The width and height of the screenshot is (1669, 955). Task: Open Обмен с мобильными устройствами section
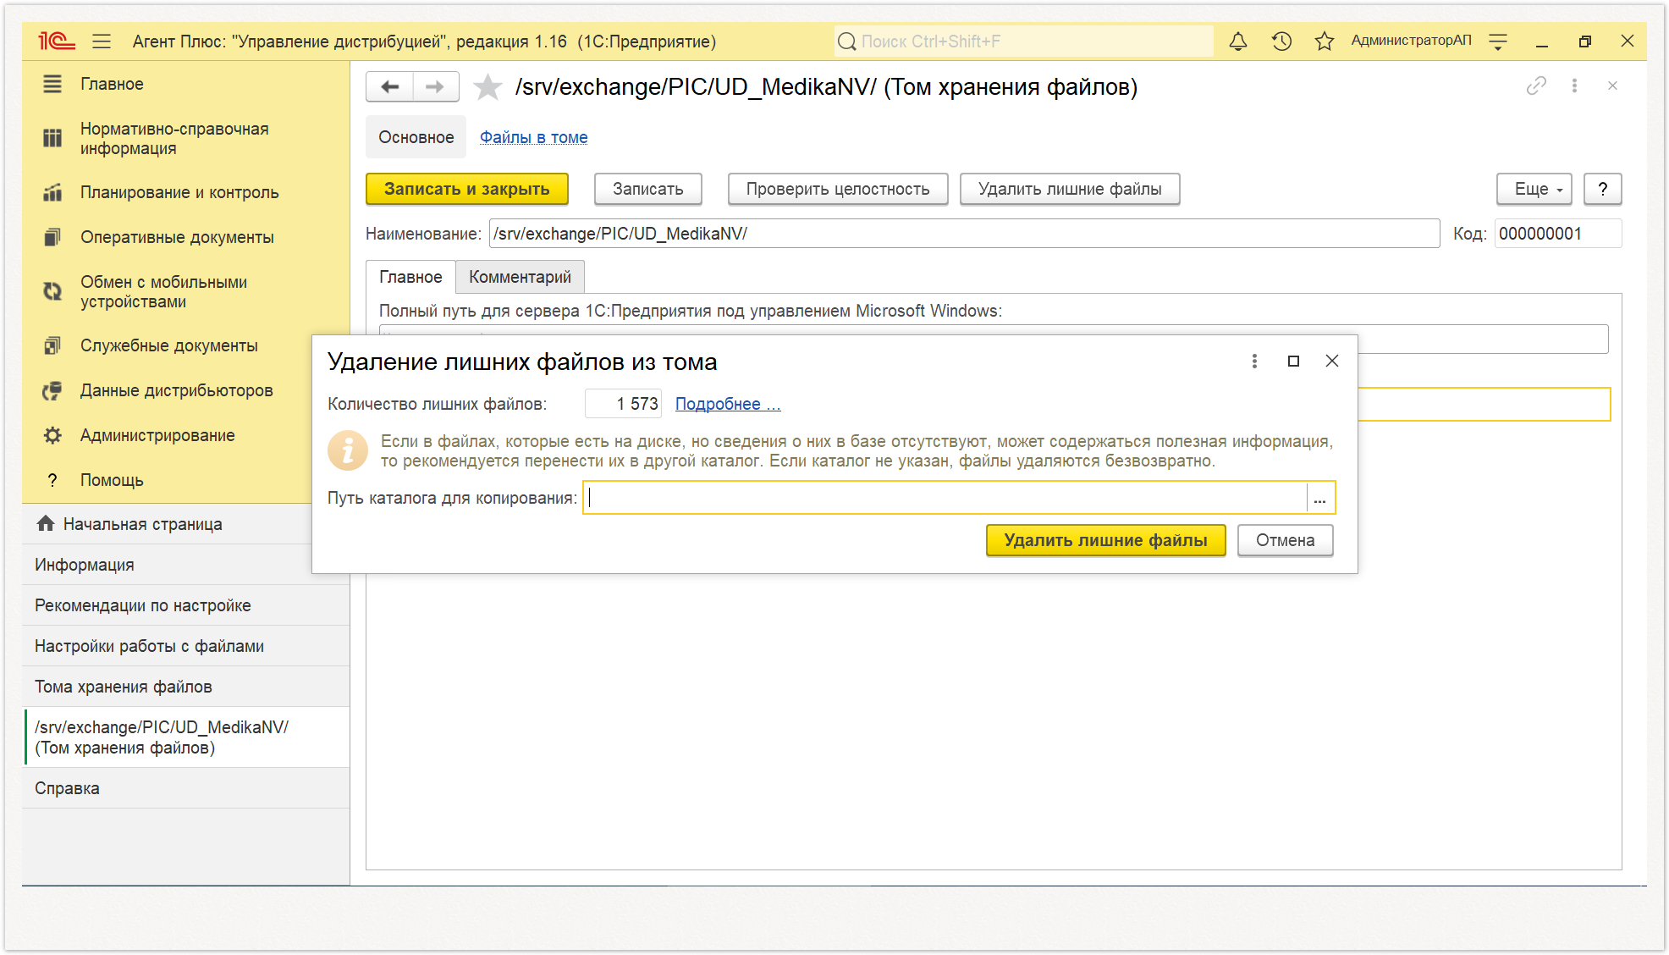(186, 292)
